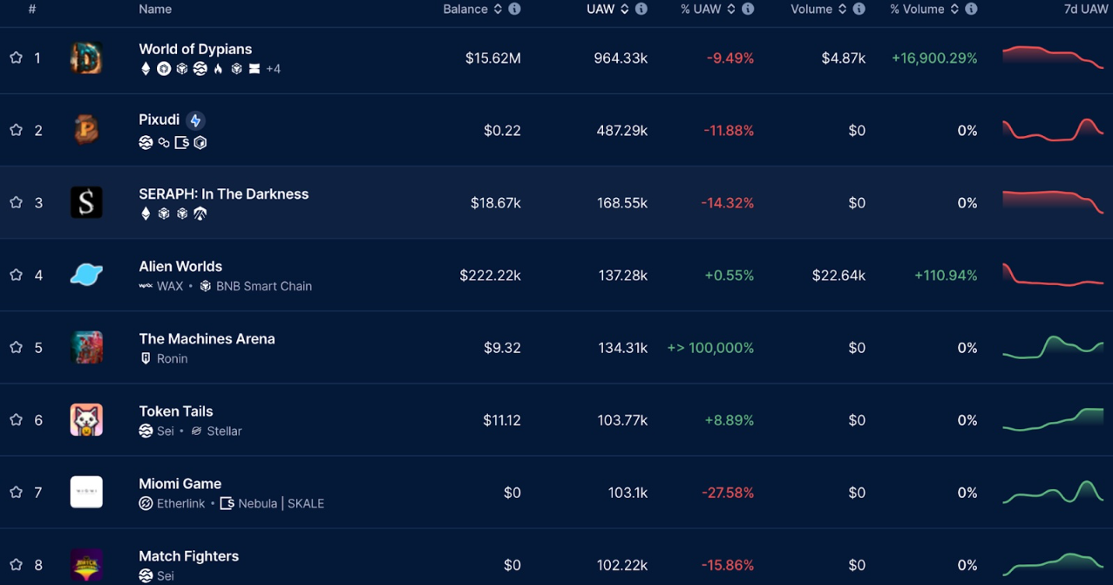Image resolution: width=1113 pixels, height=585 pixels.
Task: Favorite World of Dypians using its star
Action: pyautogui.click(x=15, y=58)
